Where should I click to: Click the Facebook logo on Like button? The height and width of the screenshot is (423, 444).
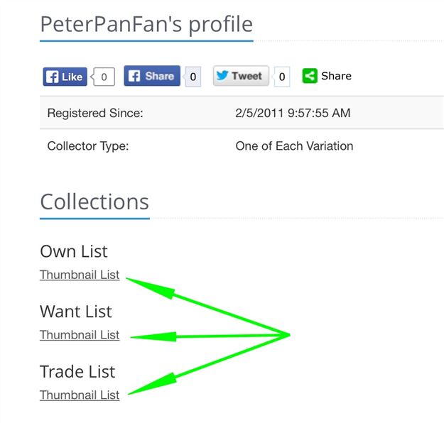click(x=53, y=77)
